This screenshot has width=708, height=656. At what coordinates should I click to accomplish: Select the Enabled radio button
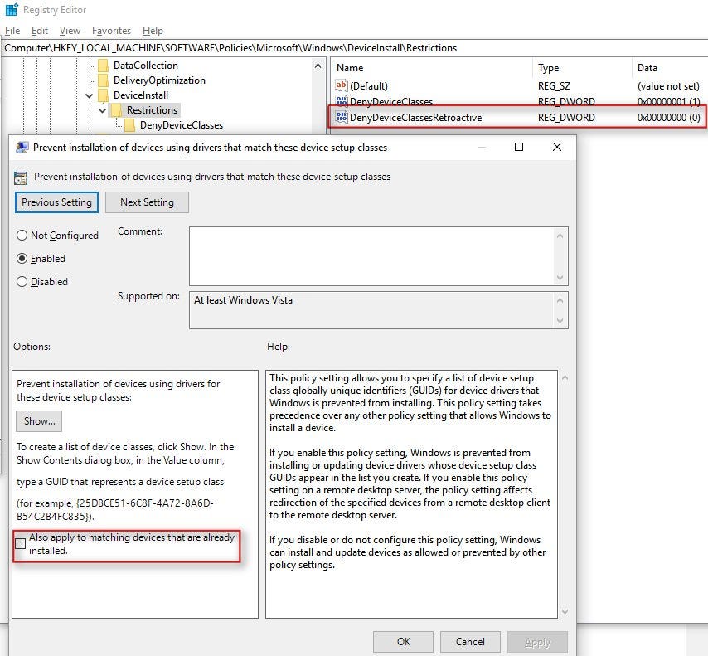click(x=22, y=259)
